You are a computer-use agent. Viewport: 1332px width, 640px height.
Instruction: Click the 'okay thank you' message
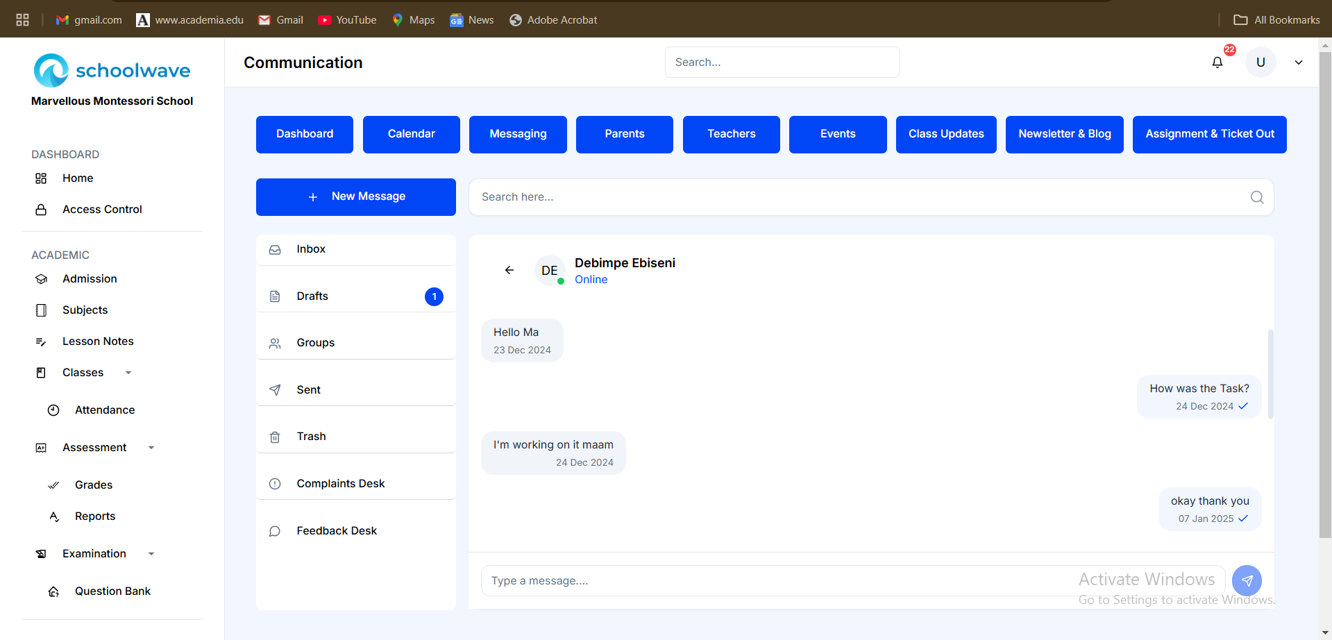pos(1210,509)
